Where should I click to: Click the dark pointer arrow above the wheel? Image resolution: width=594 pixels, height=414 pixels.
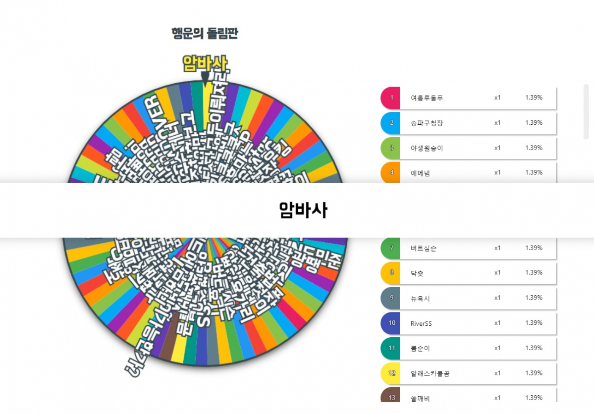(205, 79)
